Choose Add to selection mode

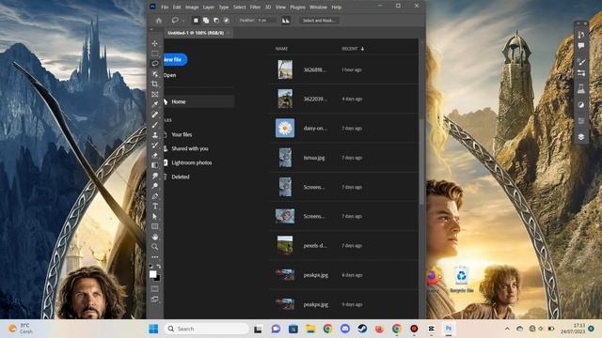[x=206, y=21]
